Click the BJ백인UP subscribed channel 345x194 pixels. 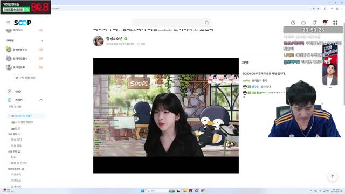(x=19, y=67)
